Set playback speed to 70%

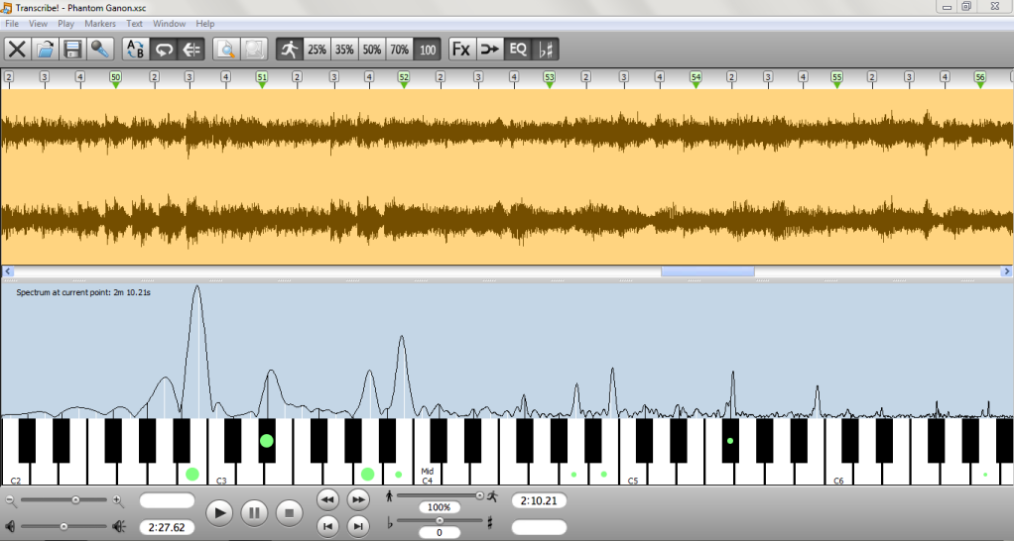coord(400,50)
